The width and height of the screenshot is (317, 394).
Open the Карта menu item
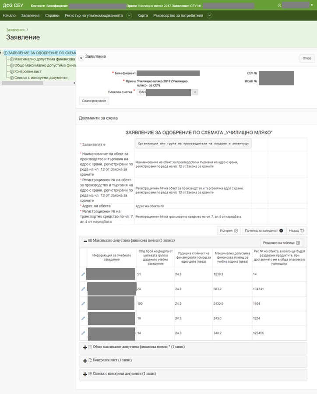coord(143,16)
